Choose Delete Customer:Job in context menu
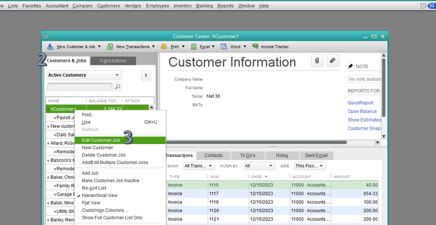This screenshot has width=436, height=225. (104, 155)
